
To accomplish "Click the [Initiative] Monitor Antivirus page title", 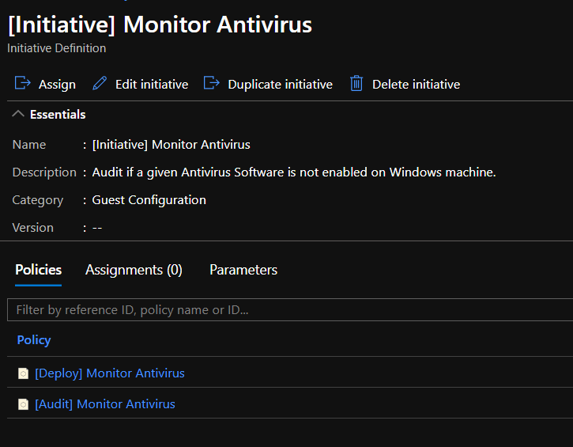I will point(160,25).
